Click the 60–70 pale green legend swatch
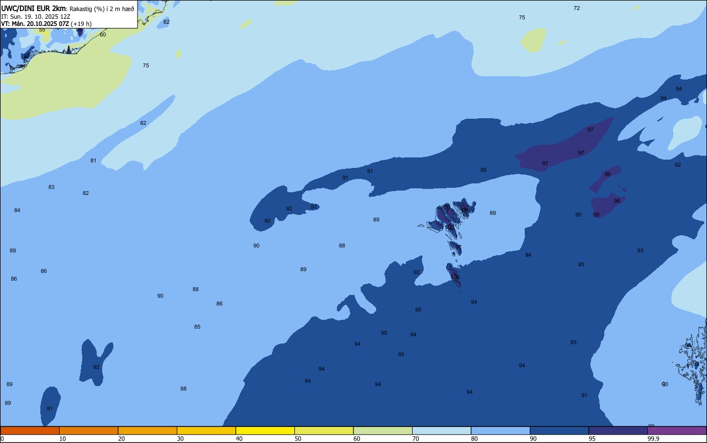The image size is (707, 443). [x=383, y=430]
